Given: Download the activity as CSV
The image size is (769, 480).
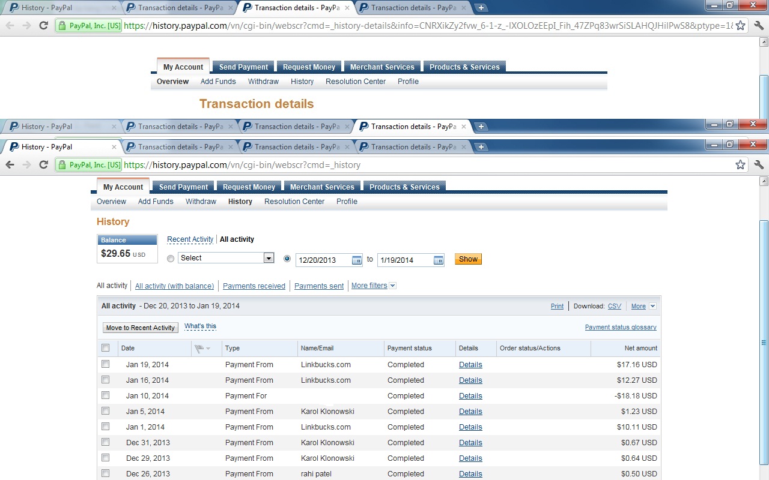Looking at the screenshot, I should (615, 306).
